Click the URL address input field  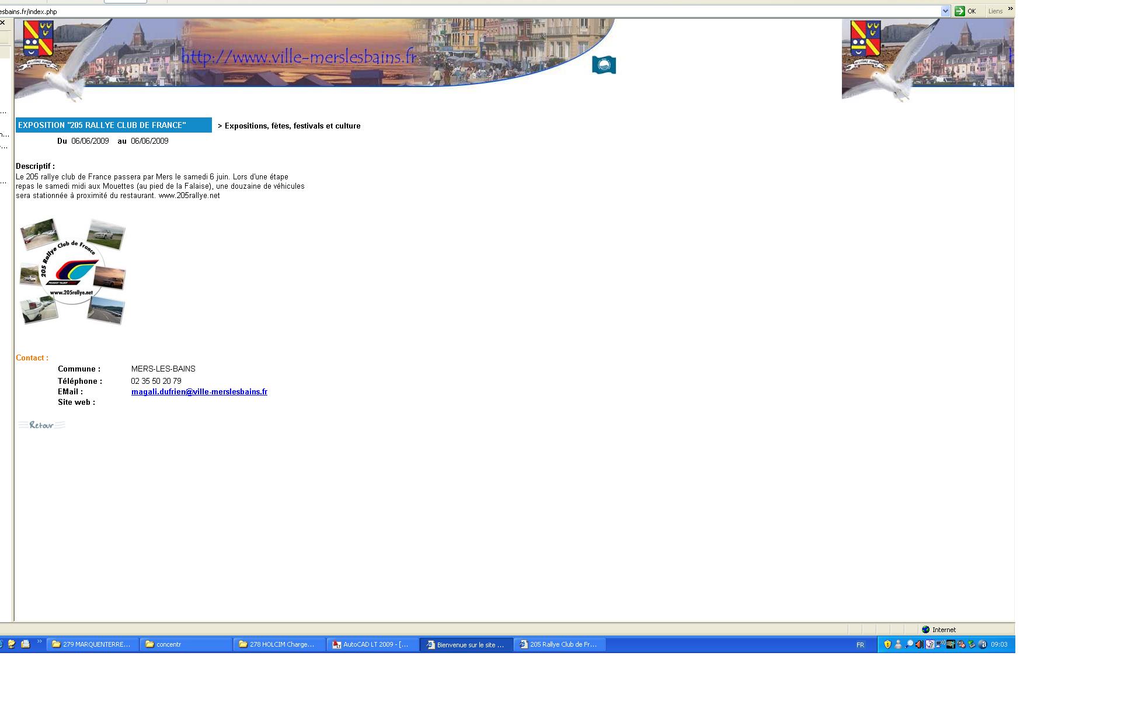pyautogui.click(x=467, y=11)
